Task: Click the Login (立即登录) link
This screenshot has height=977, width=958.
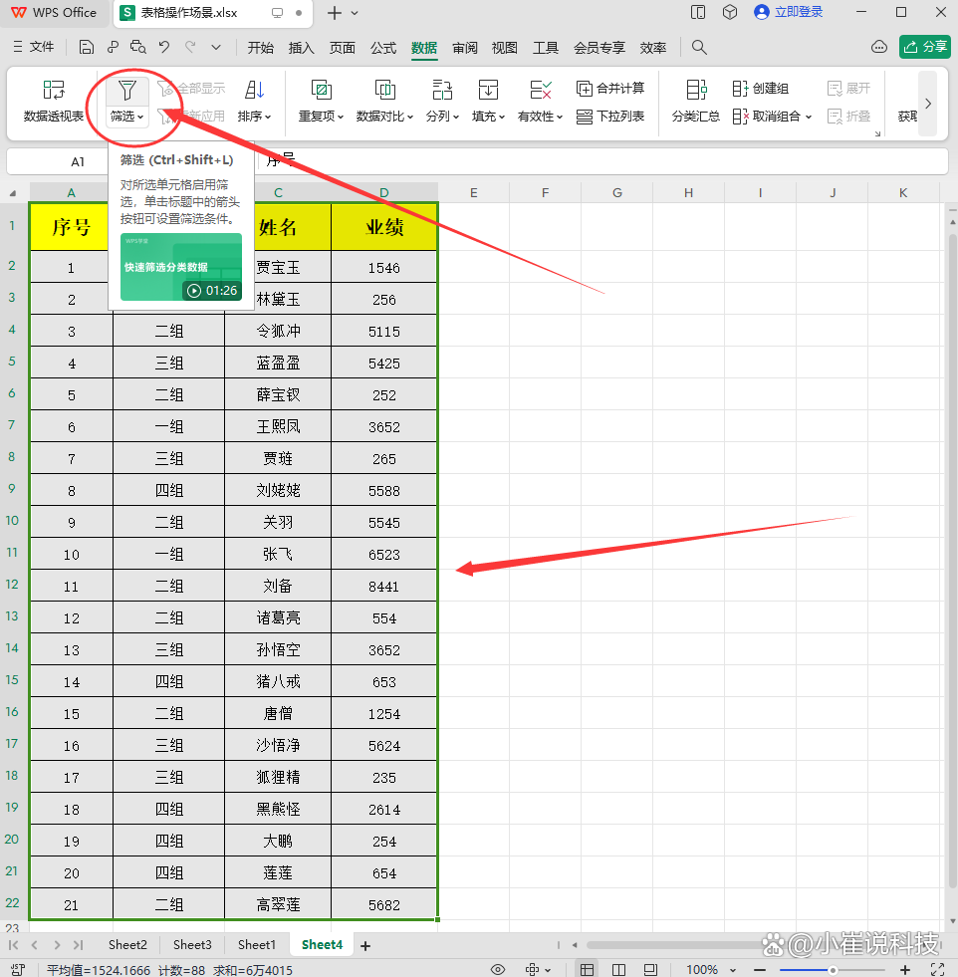Action: tap(789, 13)
